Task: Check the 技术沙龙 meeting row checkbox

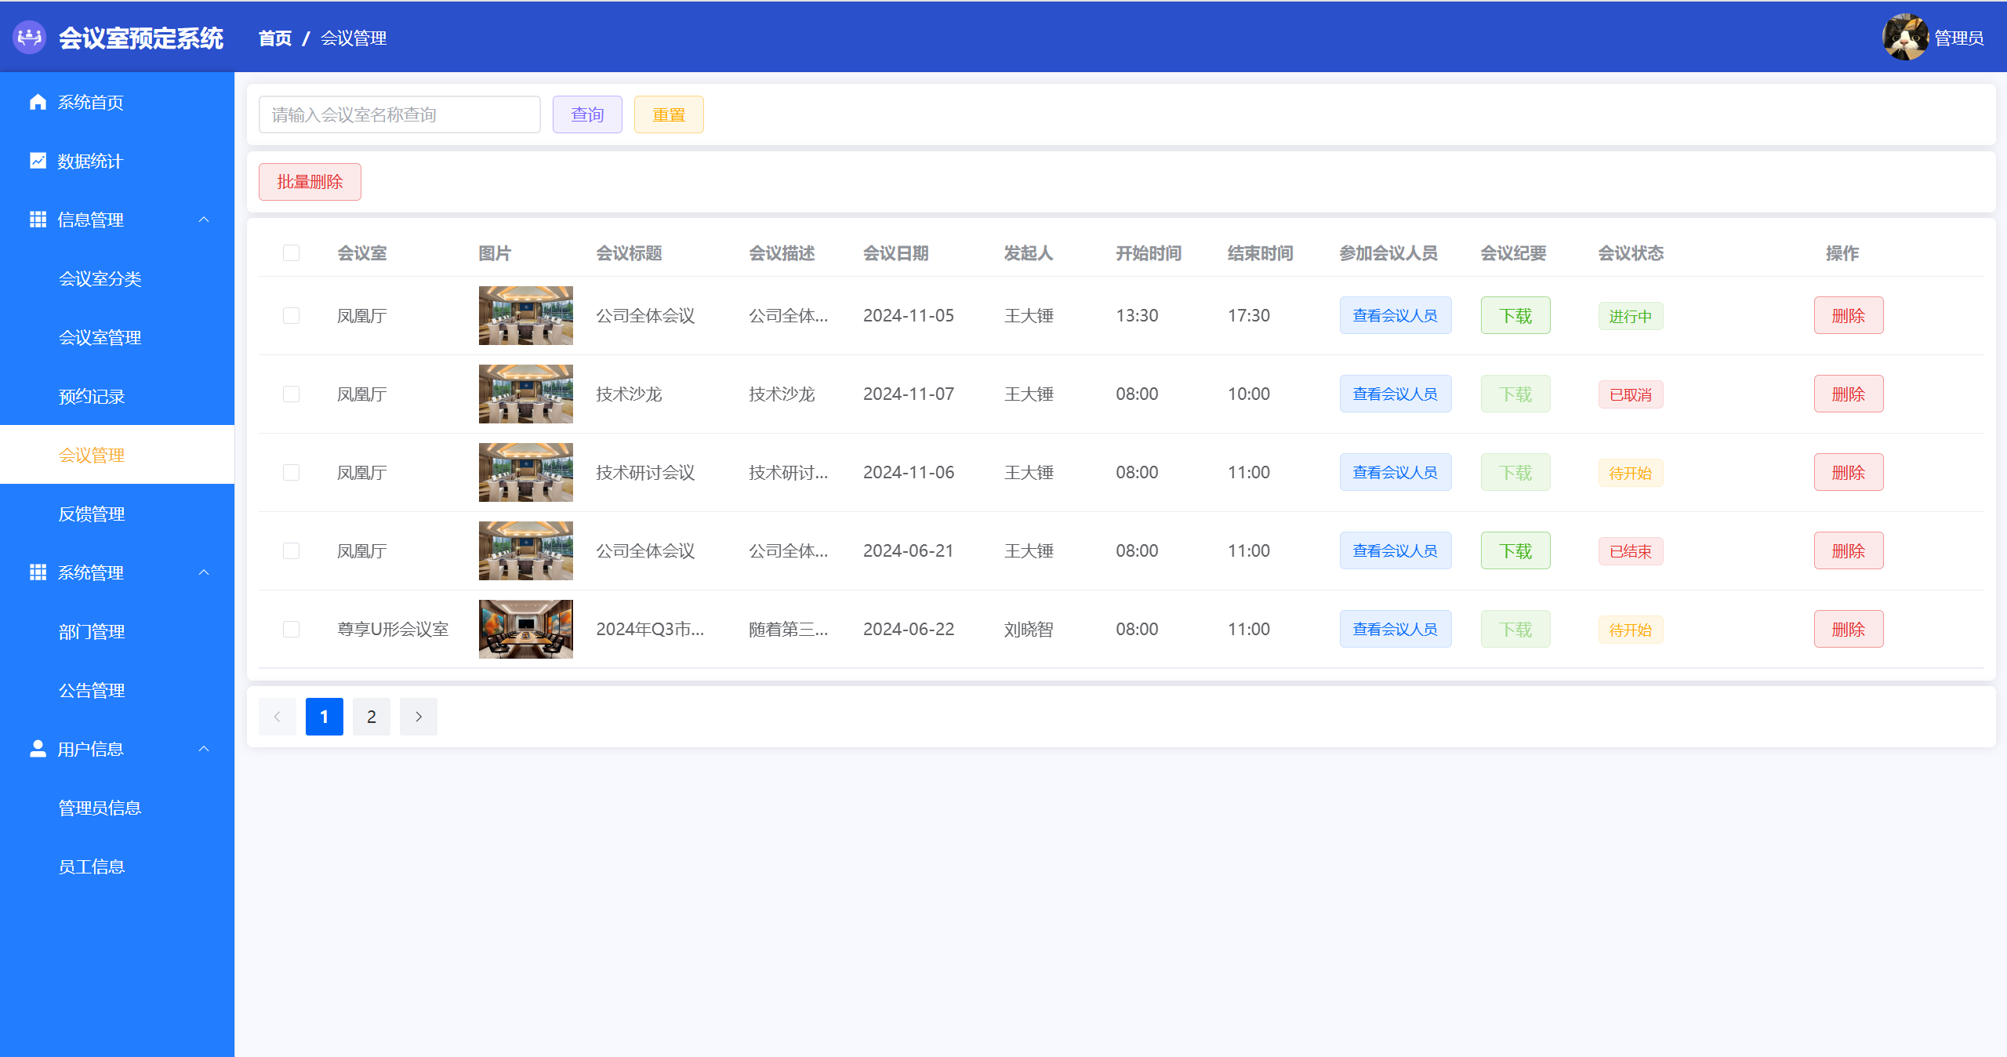Action: [291, 394]
